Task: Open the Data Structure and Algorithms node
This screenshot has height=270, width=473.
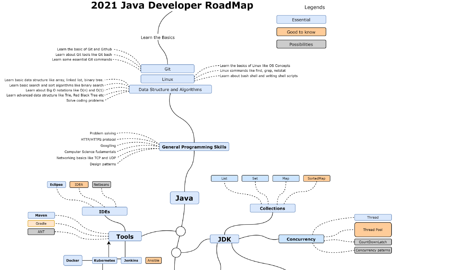Action: [170, 89]
